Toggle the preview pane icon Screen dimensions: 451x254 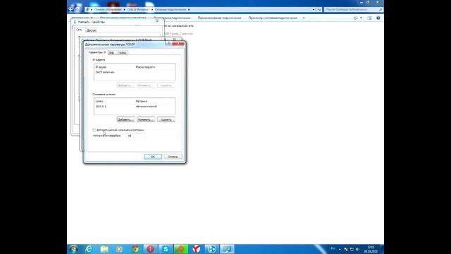click(x=369, y=18)
